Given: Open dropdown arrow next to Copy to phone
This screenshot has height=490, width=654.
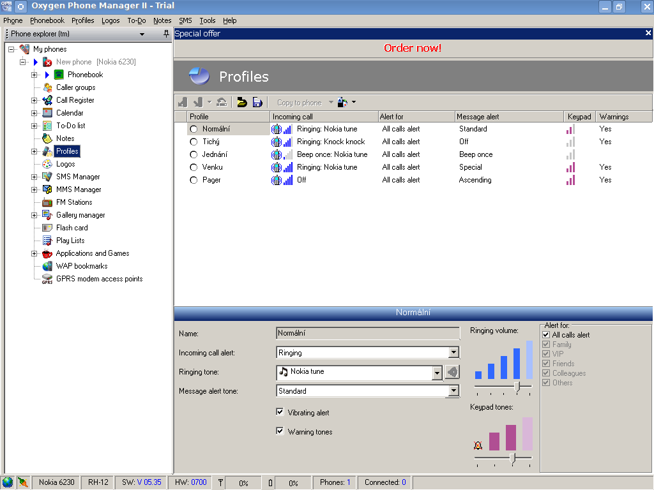Looking at the screenshot, I should click(x=331, y=102).
